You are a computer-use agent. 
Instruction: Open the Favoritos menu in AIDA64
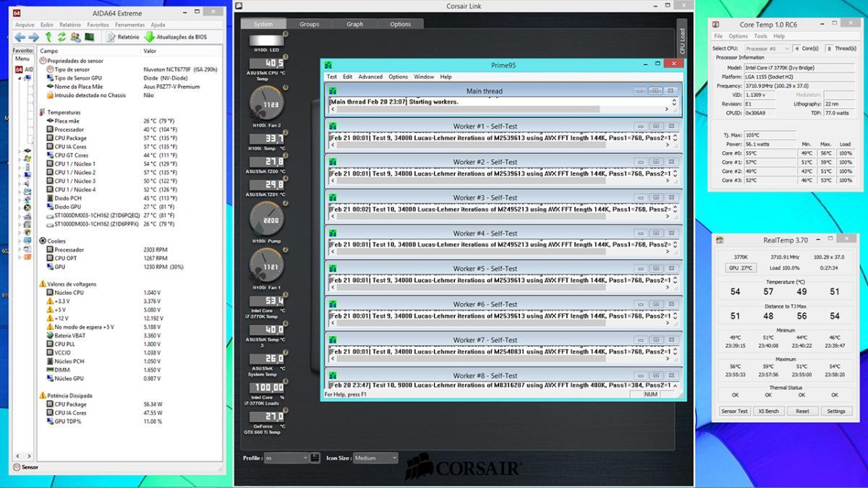(x=98, y=25)
